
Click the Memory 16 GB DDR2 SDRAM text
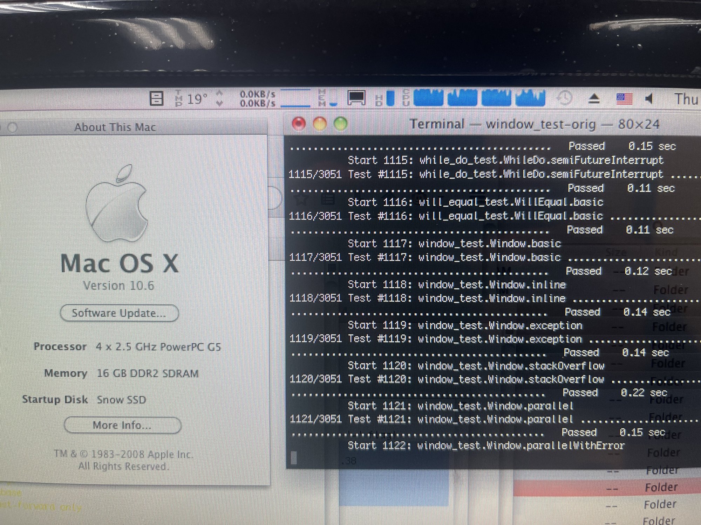pyautogui.click(x=122, y=373)
